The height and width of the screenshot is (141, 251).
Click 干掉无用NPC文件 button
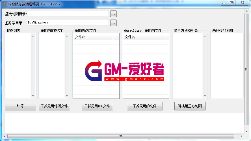tap(97, 106)
